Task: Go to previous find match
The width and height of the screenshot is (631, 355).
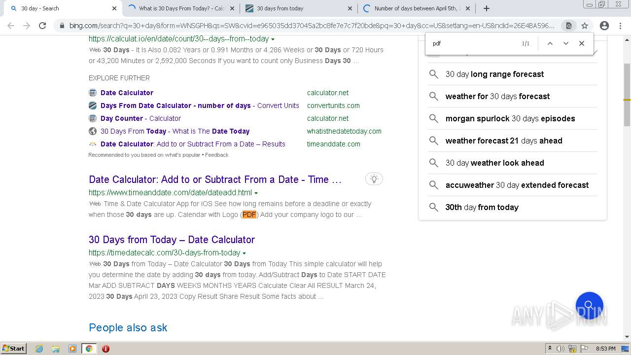Action: tap(550, 43)
